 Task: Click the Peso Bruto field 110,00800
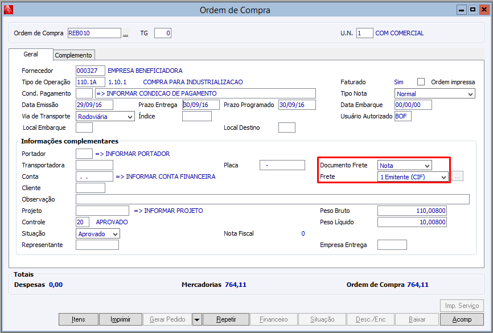[x=412, y=211]
